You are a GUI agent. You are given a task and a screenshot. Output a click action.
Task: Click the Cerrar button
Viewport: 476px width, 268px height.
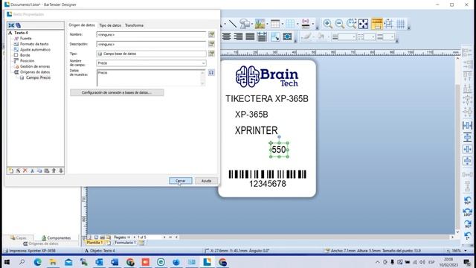(180, 181)
